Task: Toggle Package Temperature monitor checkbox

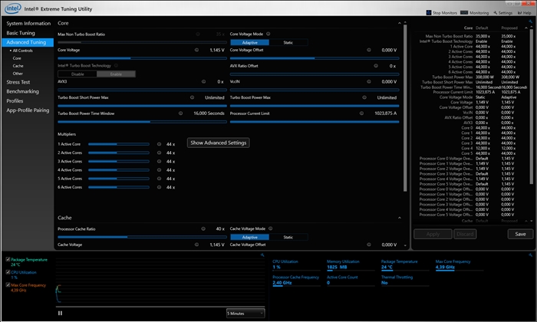Action: (8, 259)
